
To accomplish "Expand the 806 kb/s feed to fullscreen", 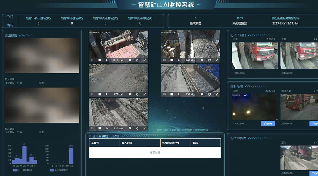I will point(217,60).
